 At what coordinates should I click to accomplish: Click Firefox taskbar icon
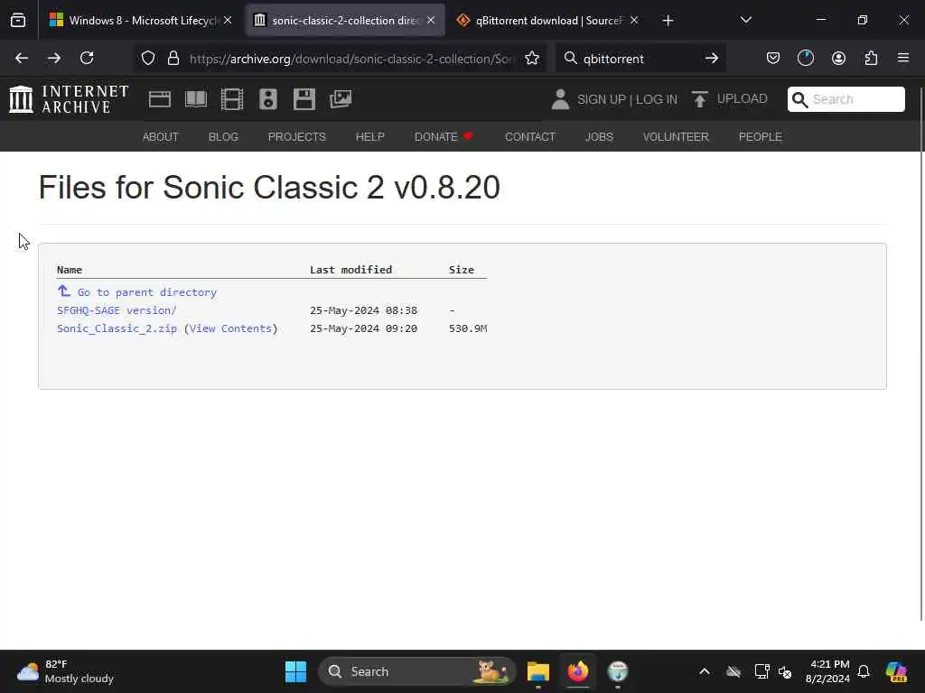click(578, 671)
